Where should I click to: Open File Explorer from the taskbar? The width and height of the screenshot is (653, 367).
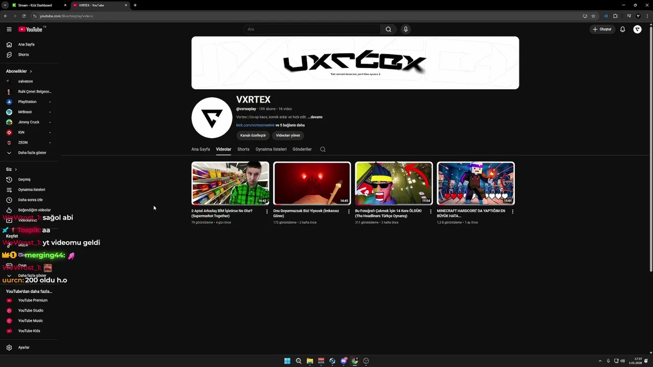[310, 361]
